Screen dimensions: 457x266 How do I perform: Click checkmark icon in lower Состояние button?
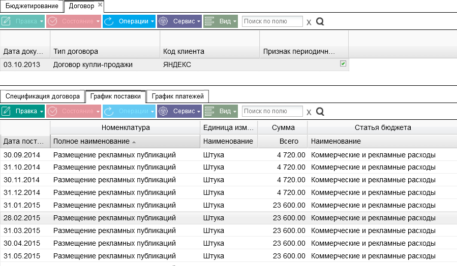52,111
